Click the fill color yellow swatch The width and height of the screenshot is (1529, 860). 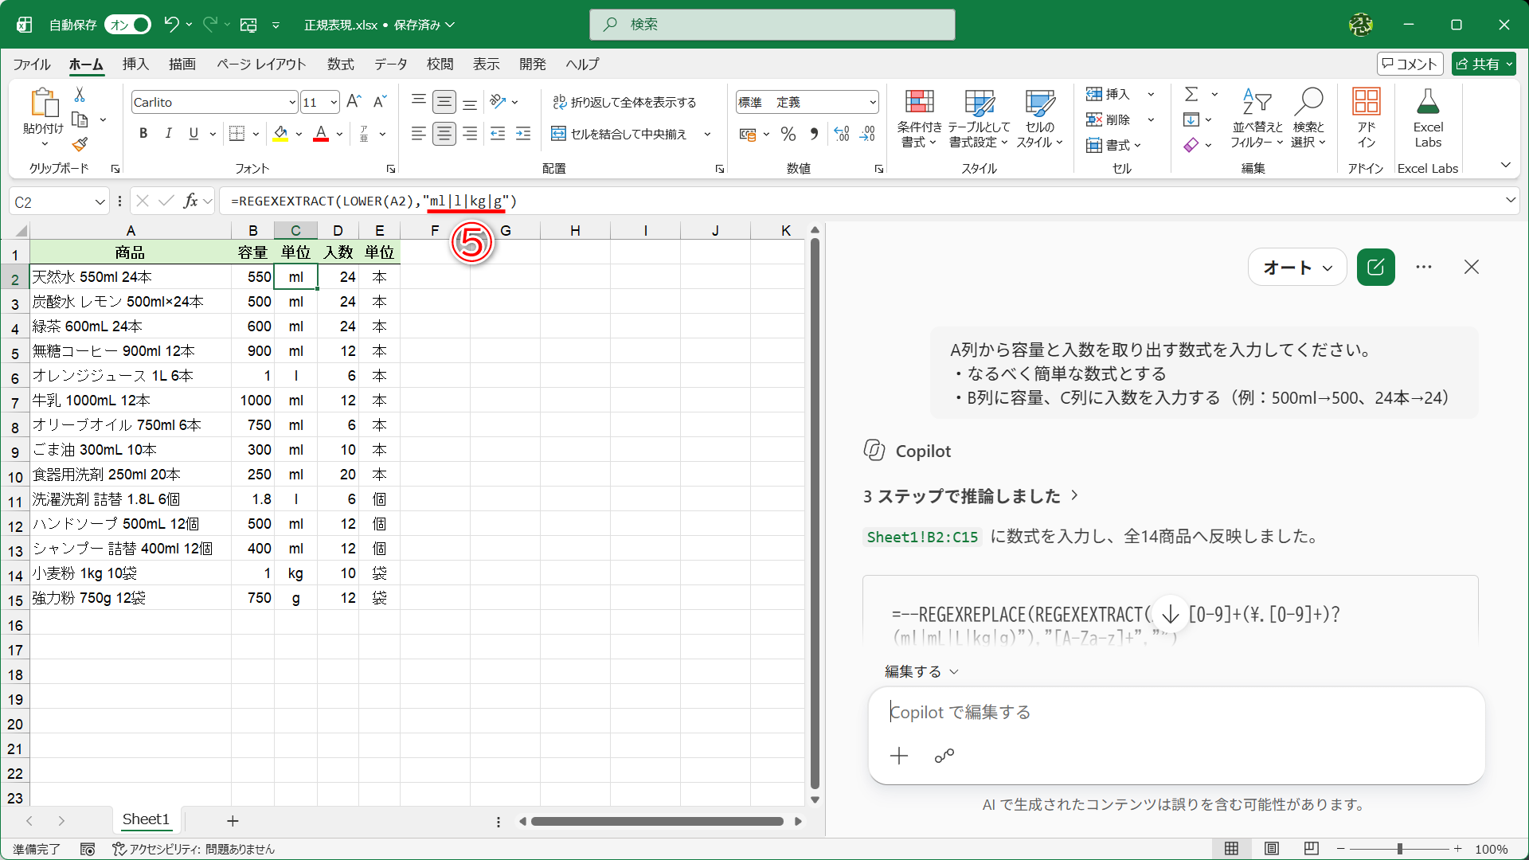click(280, 133)
